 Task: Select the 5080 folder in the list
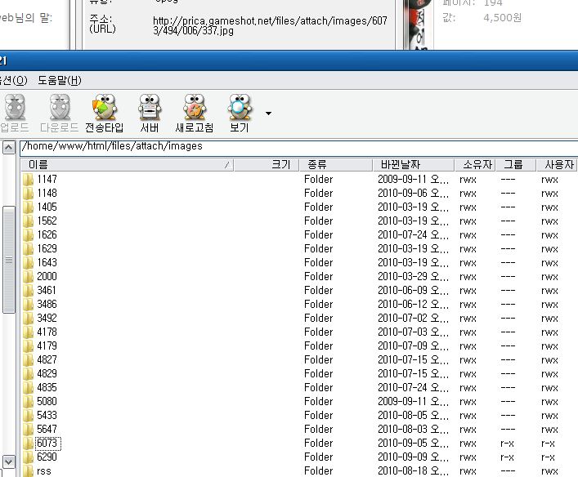(47, 401)
